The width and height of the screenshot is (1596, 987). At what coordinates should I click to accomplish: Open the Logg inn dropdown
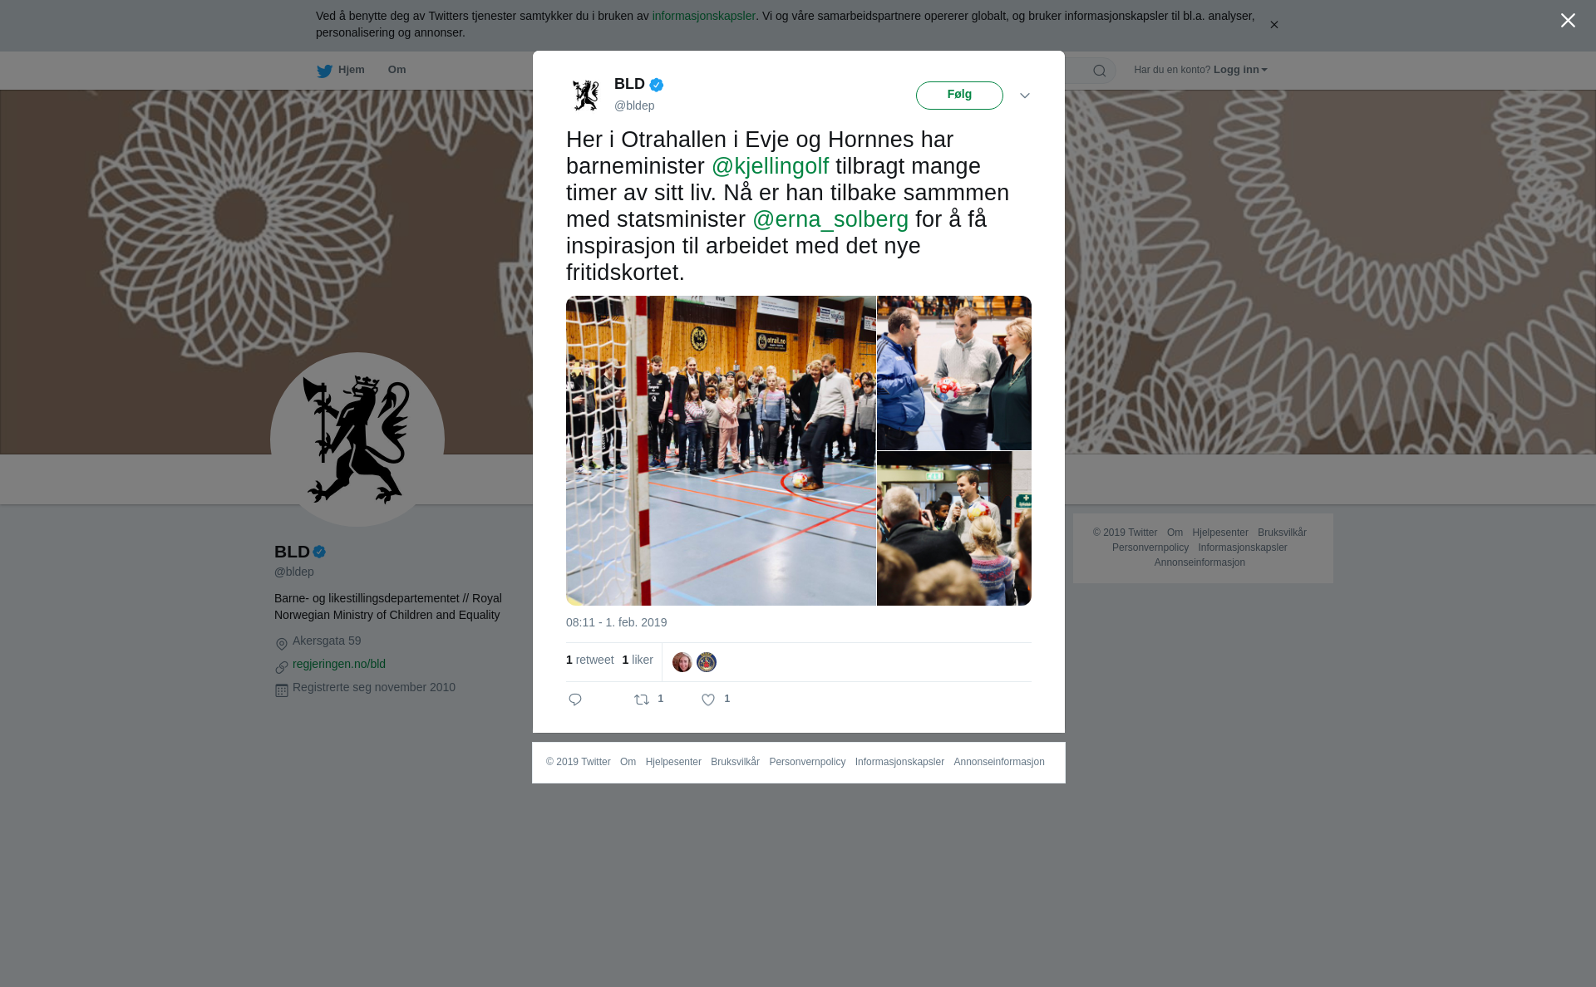coord(1240,70)
